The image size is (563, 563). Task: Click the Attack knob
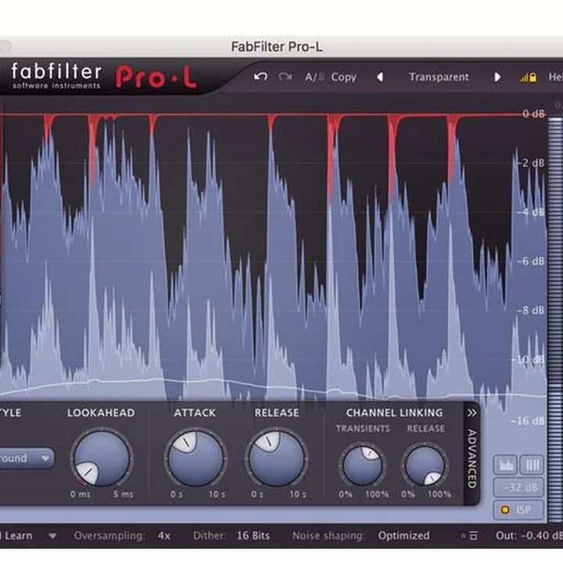[195, 458]
